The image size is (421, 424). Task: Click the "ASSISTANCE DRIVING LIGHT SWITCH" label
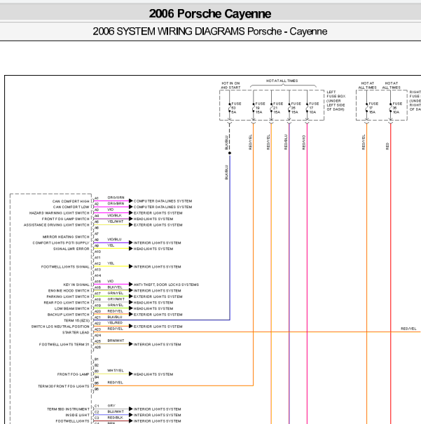(x=57, y=225)
